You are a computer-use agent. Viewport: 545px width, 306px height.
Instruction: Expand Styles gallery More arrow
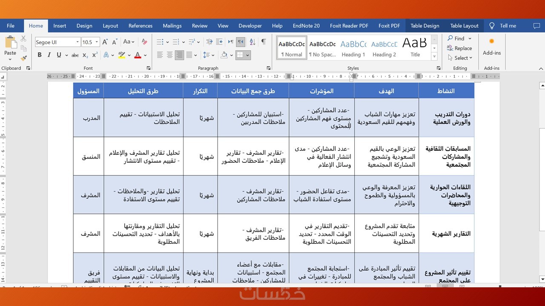(434, 57)
